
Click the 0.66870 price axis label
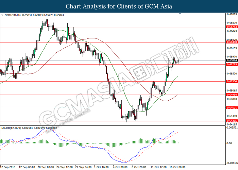coord(232,23)
